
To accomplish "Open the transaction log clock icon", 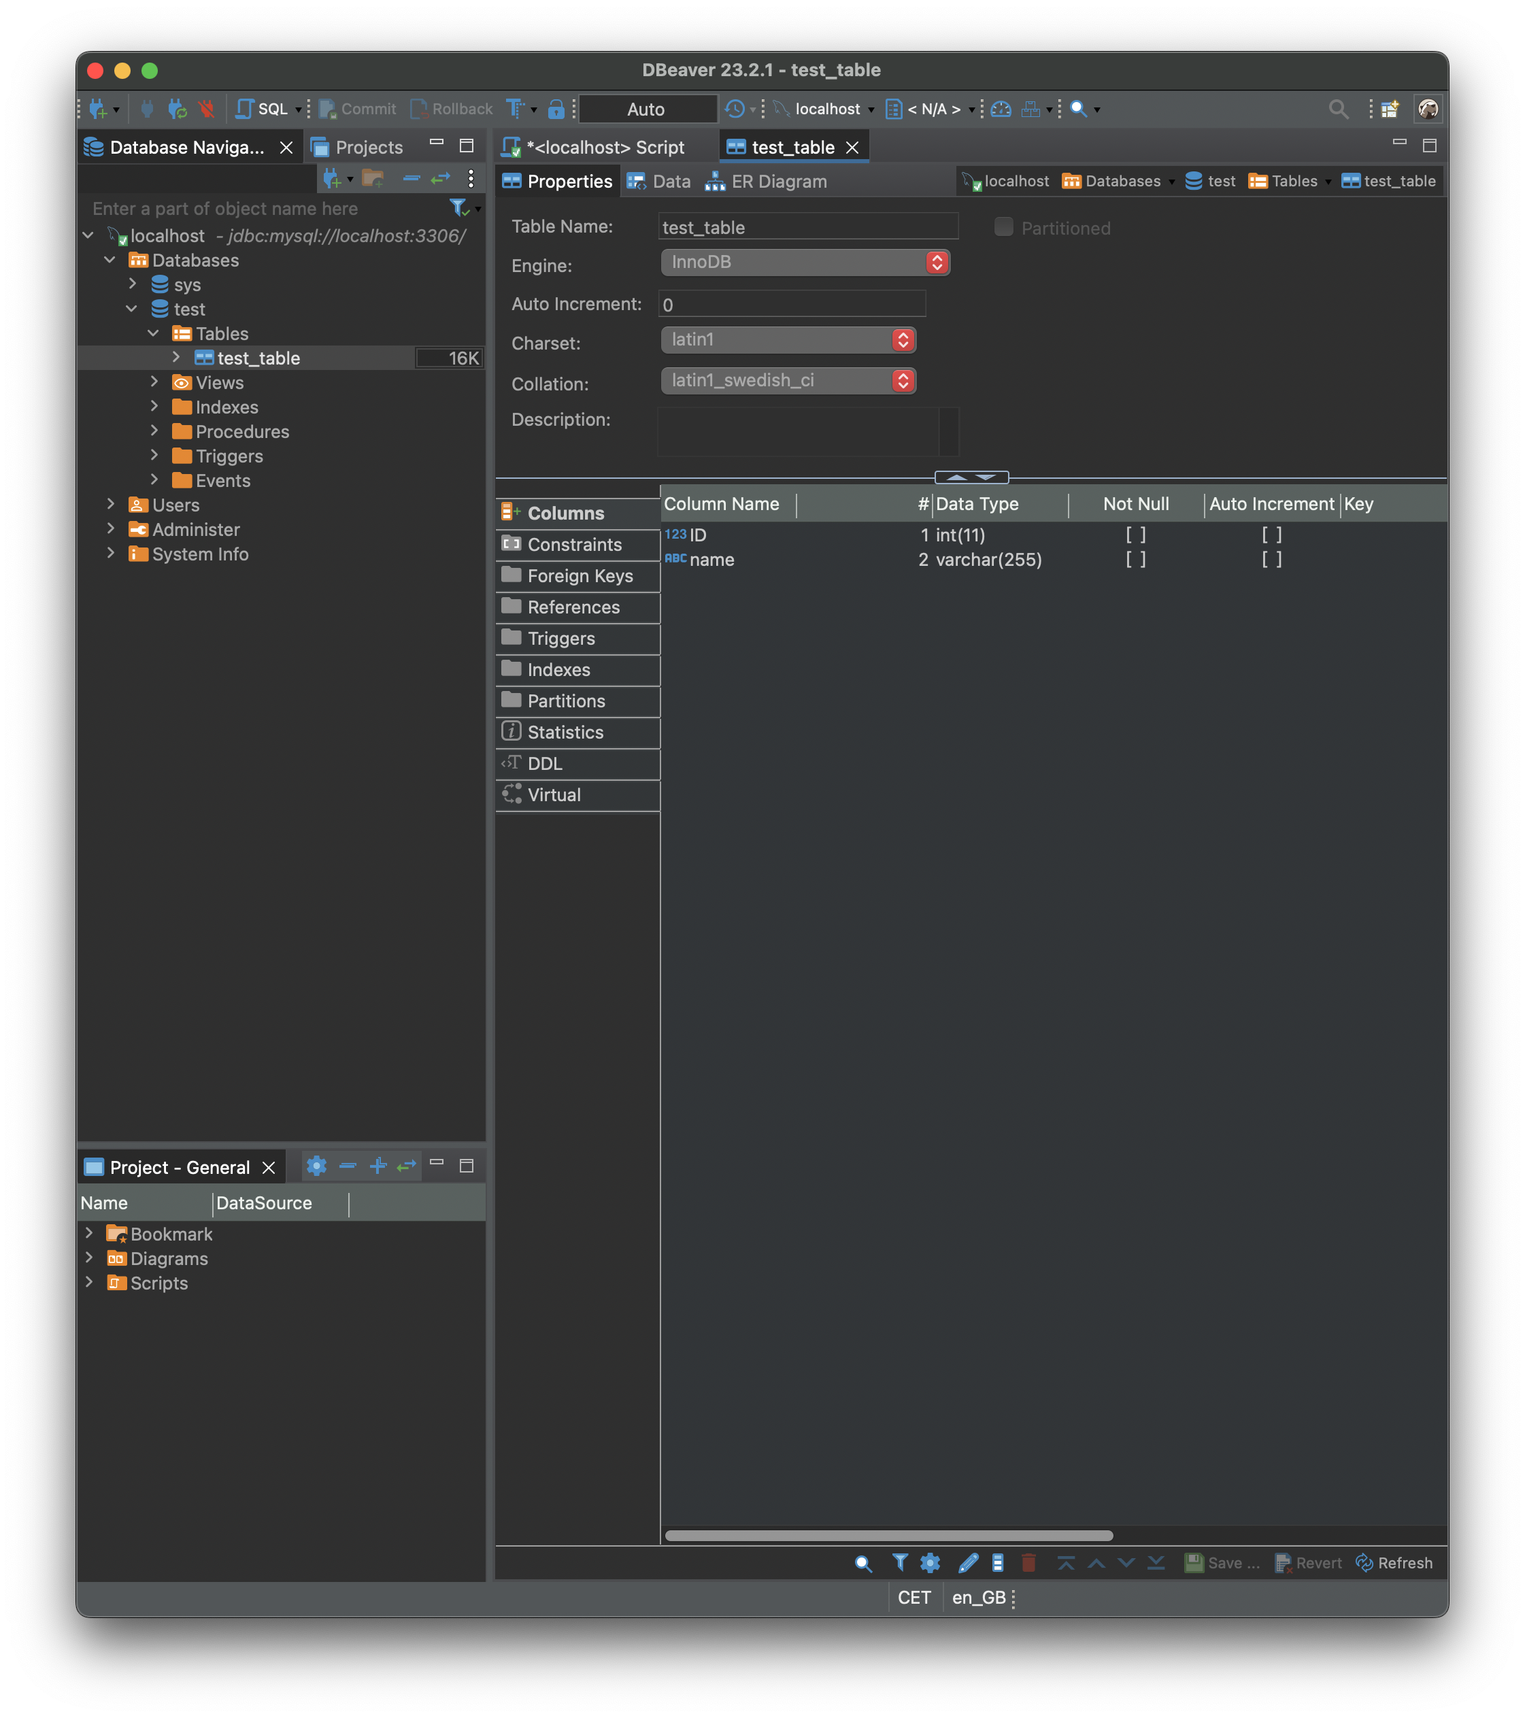I will (734, 110).
